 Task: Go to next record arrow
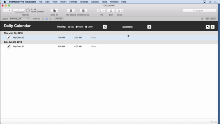(x=9, y=10)
